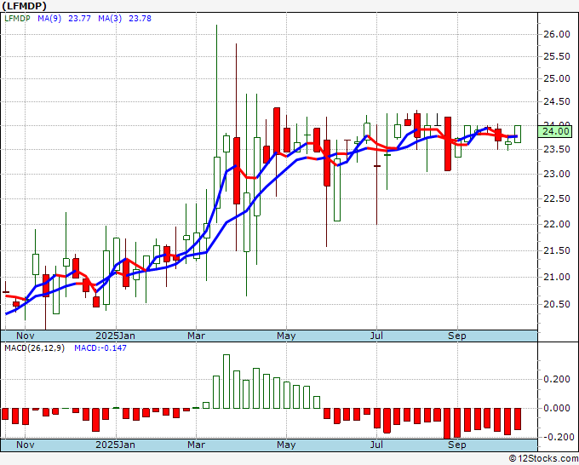
Task: Click the (LFMDP) chart title
Action: [25, 6]
